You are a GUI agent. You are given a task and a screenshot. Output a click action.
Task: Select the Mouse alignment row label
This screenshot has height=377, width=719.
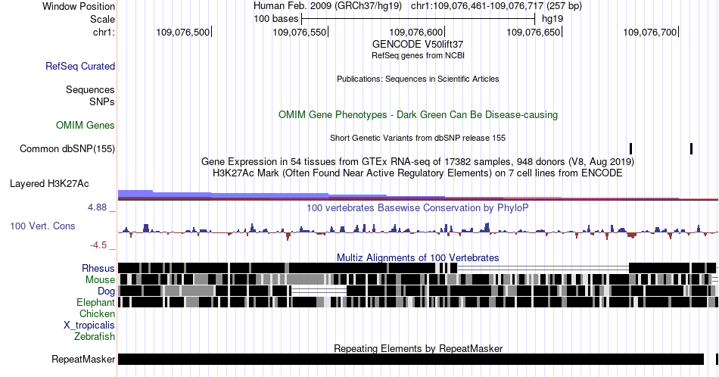[100, 280]
